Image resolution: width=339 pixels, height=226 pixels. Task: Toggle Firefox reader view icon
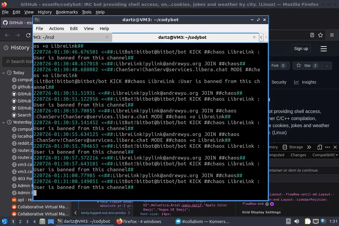point(312,35)
